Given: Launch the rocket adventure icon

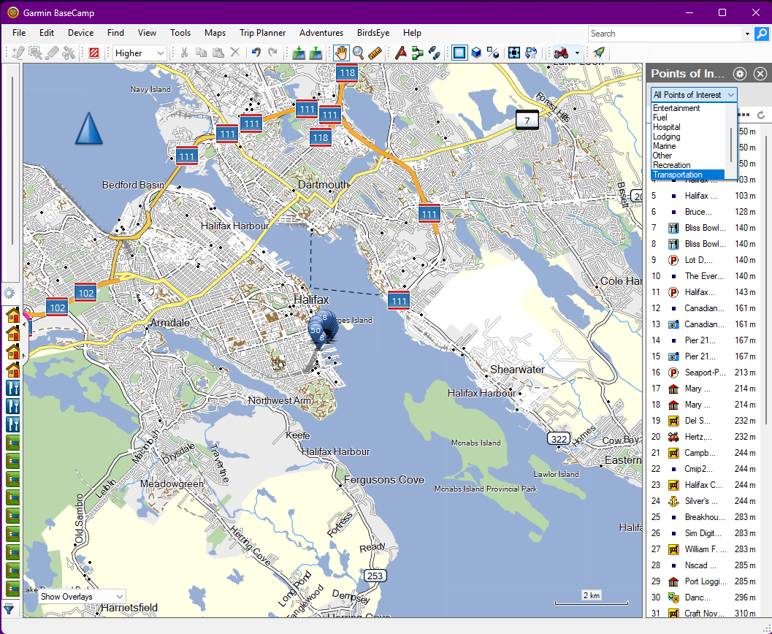Looking at the screenshot, I should pos(599,53).
